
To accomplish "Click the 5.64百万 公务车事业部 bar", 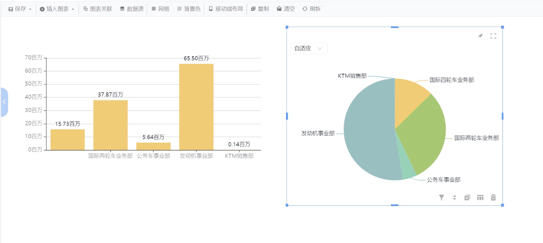I will (x=154, y=146).
